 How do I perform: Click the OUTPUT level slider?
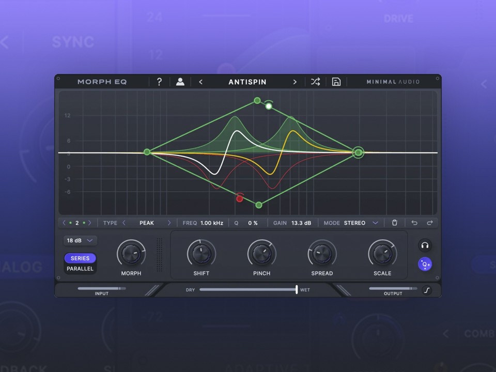pos(393,288)
